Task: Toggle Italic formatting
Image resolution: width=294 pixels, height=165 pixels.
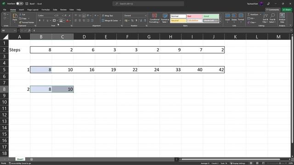Action: click(44, 20)
